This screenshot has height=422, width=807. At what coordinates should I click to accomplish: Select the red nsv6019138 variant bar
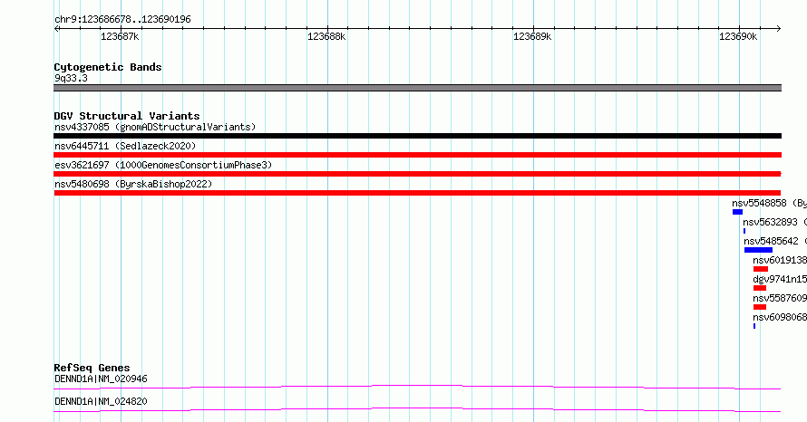point(760,269)
